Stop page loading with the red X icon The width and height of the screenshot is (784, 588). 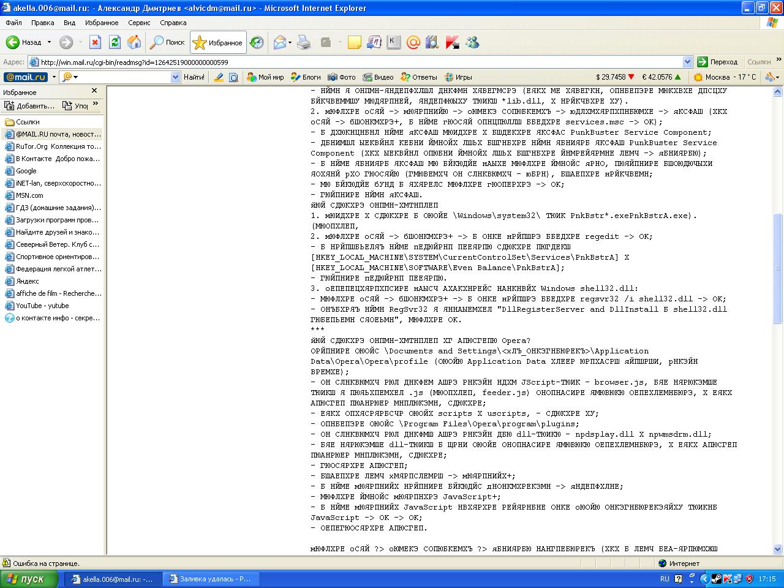click(95, 42)
